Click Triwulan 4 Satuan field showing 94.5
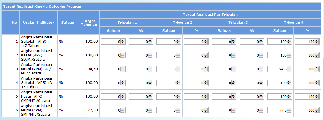 pyautogui.click(x=280, y=69)
